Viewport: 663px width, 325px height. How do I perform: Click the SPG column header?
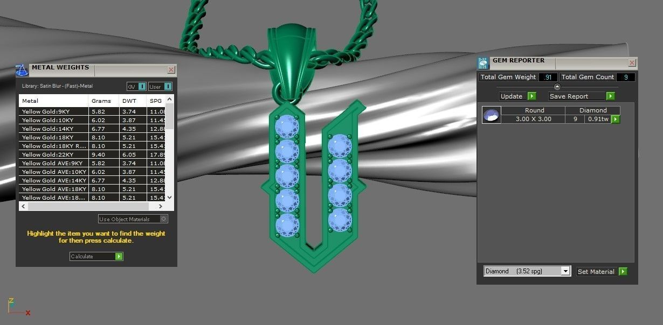(x=156, y=101)
